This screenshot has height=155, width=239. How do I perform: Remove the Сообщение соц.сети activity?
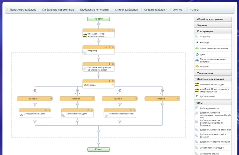(49, 110)
